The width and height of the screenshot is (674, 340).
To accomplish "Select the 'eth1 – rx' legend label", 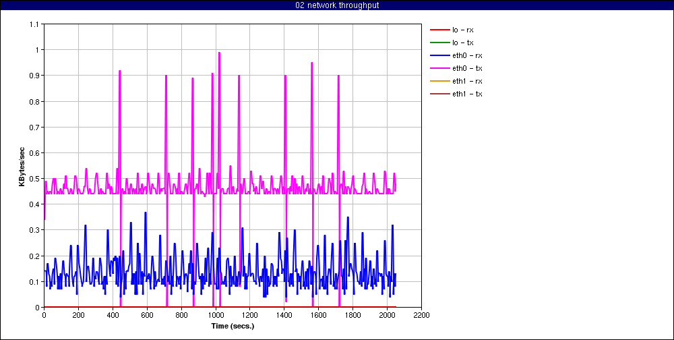I will 467,81.
